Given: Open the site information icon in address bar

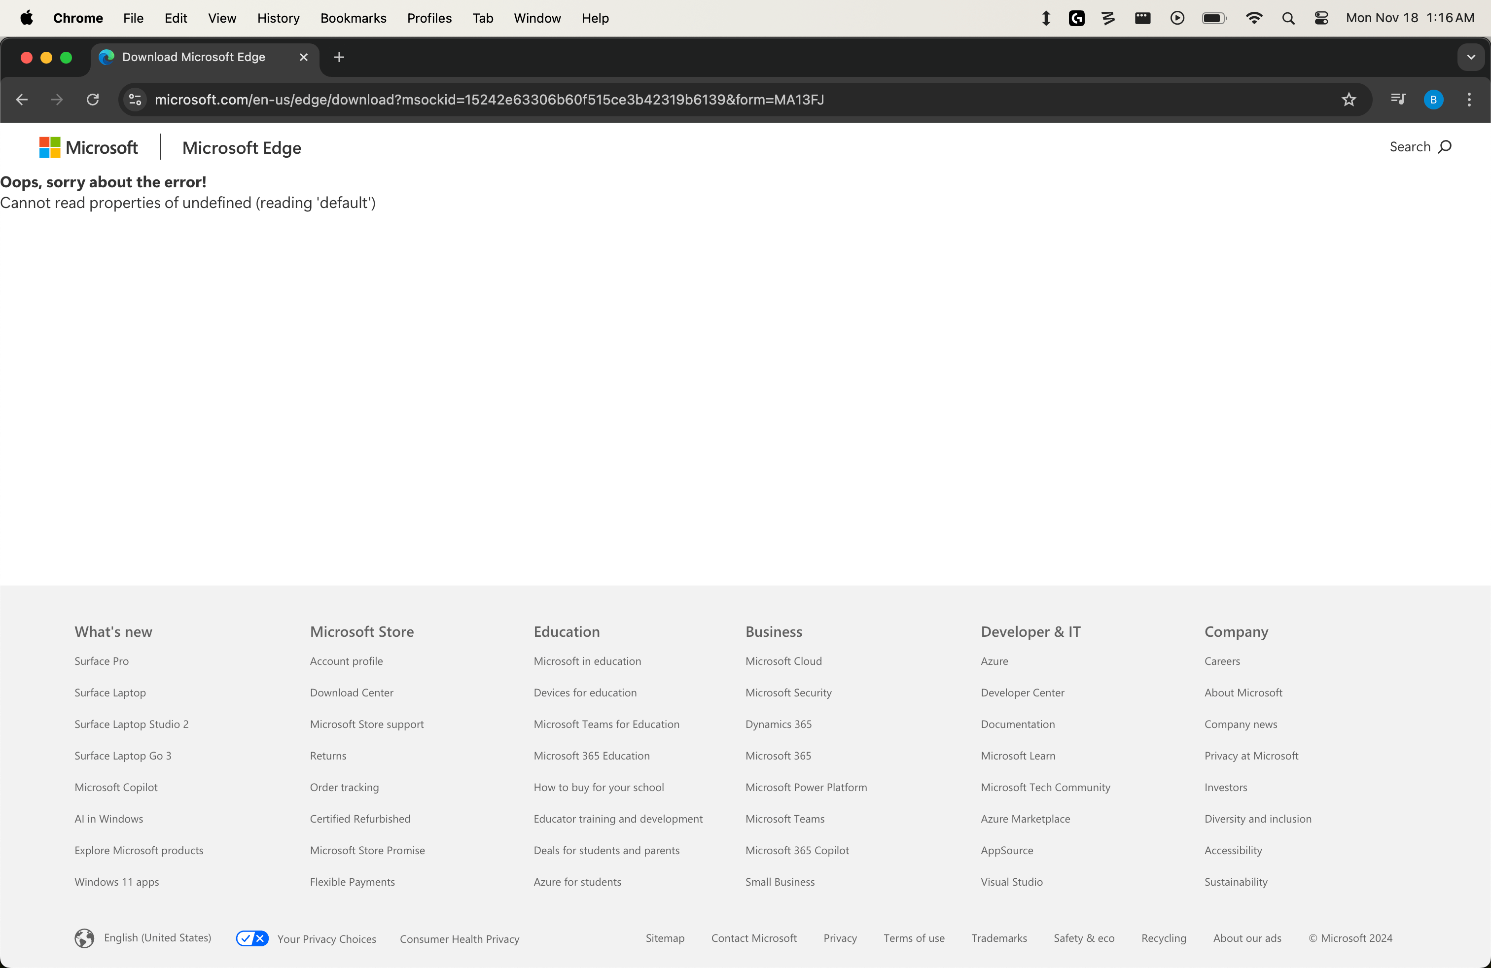Looking at the screenshot, I should 135,100.
